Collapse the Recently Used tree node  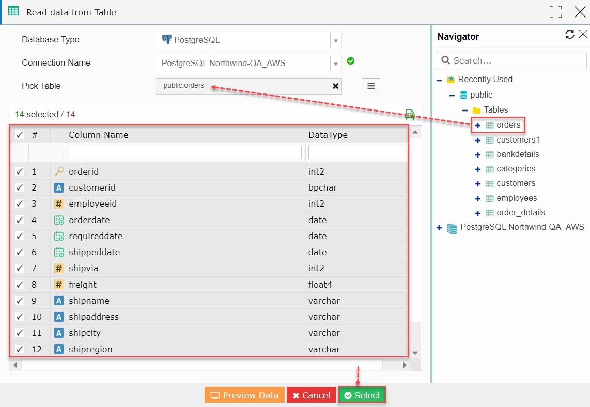[x=439, y=79]
